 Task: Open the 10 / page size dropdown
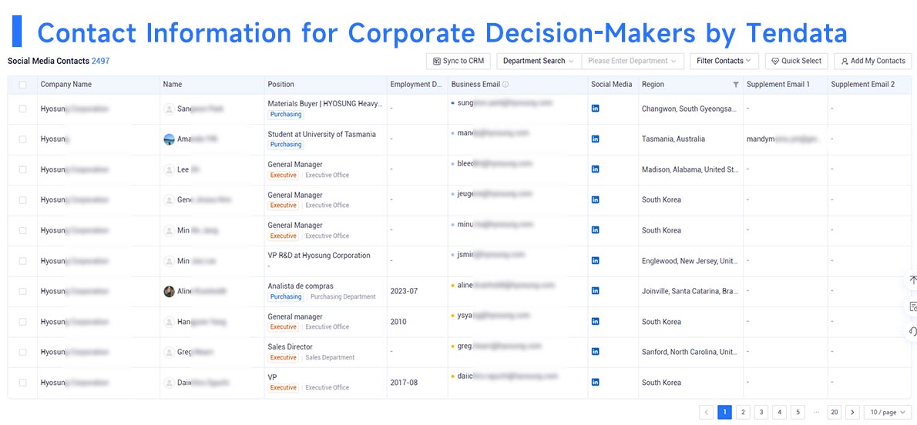(888, 412)
